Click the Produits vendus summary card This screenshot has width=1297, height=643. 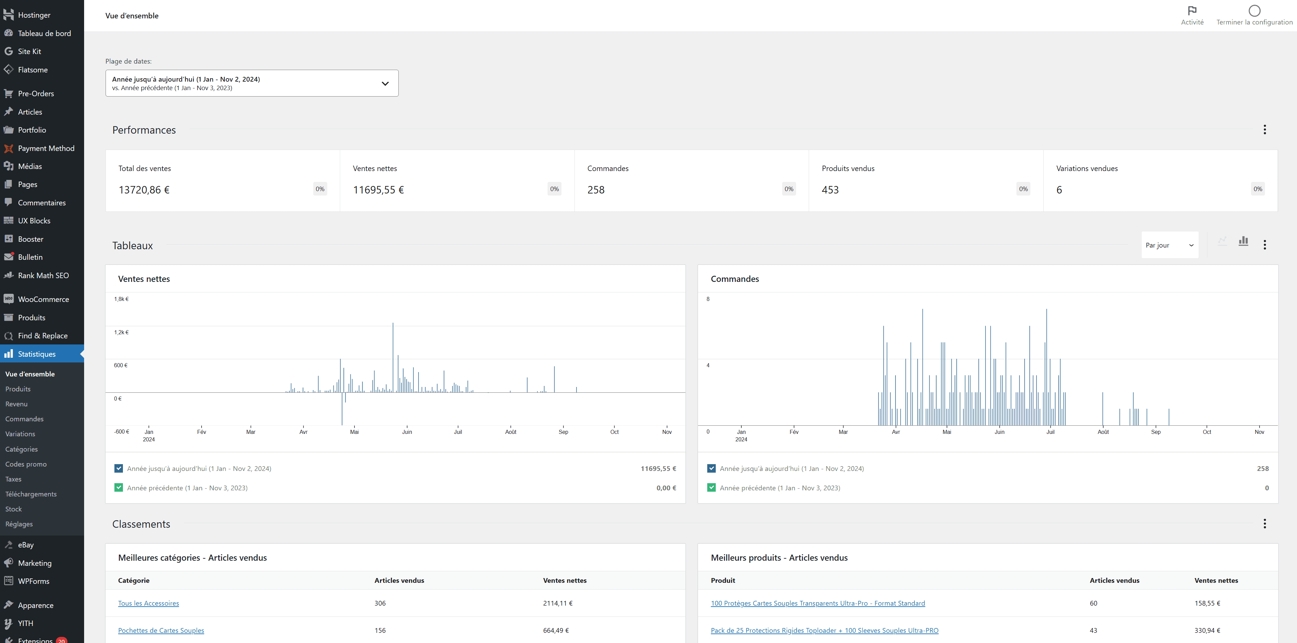coord(926,181)
